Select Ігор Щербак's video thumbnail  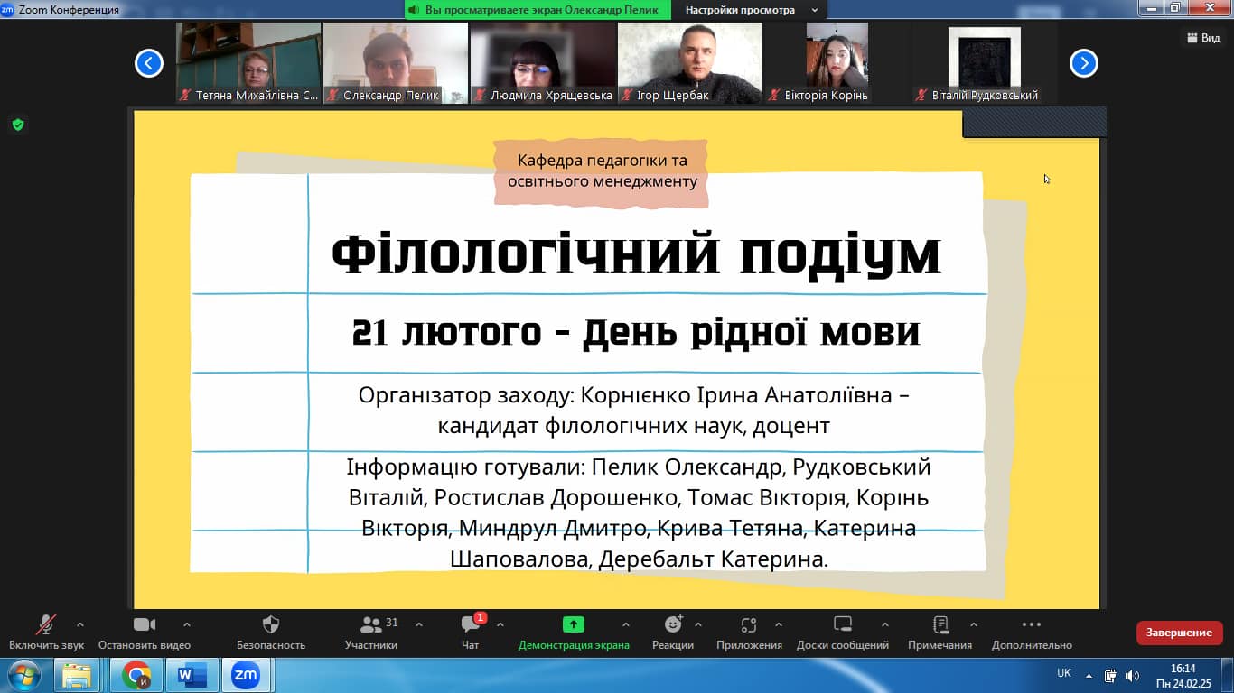point(690,63)
